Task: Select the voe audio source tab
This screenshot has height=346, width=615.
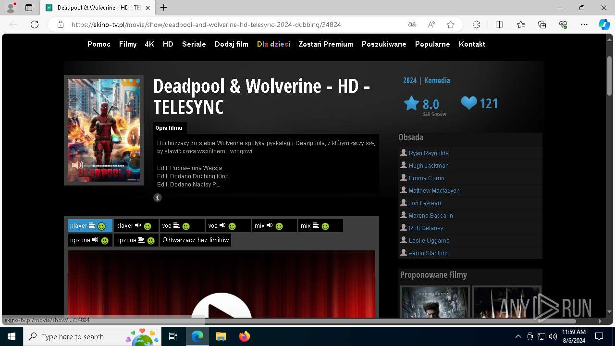Action: tap(228, 226)
